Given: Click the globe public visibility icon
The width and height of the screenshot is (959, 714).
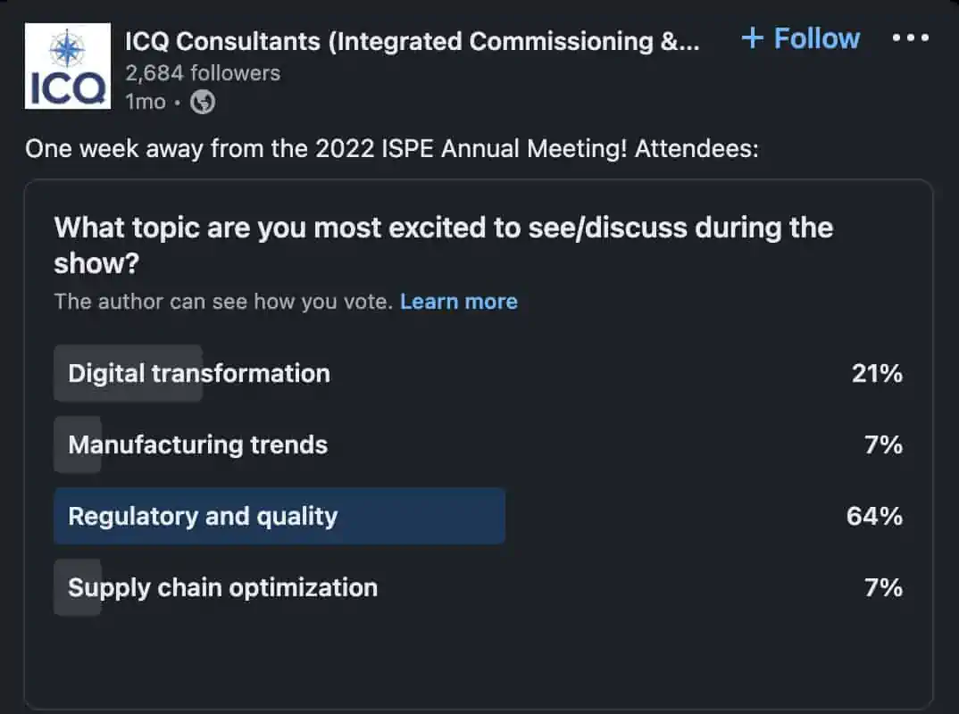Looking at the screenshot, I should coord(203,102).
